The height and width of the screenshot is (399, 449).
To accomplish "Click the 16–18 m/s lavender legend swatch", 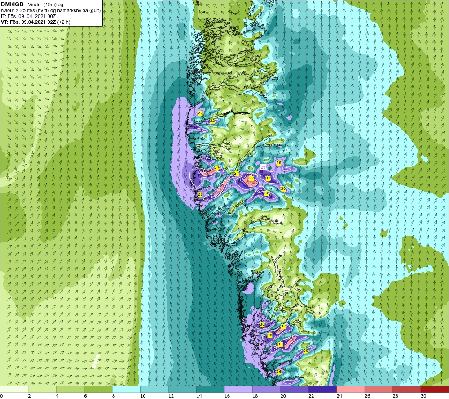I will pyautogui.click(x=238, y=390).
